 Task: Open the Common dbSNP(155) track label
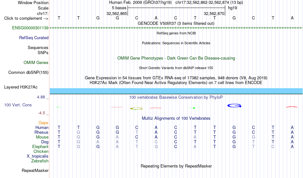(28, 73)
